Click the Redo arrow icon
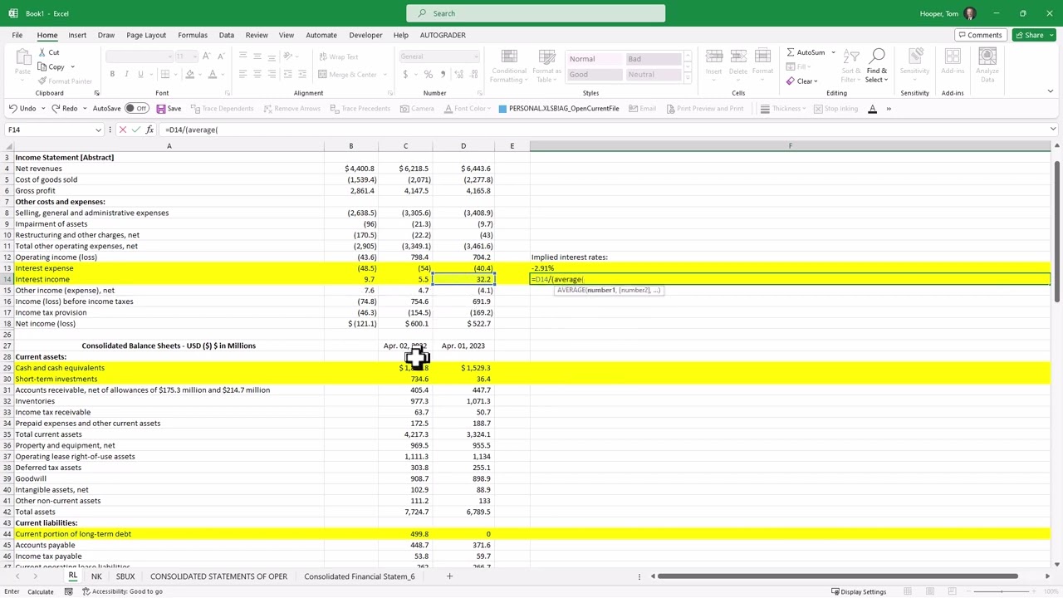The height and width of the screenshot is (598, 1063). click(56, 109)
